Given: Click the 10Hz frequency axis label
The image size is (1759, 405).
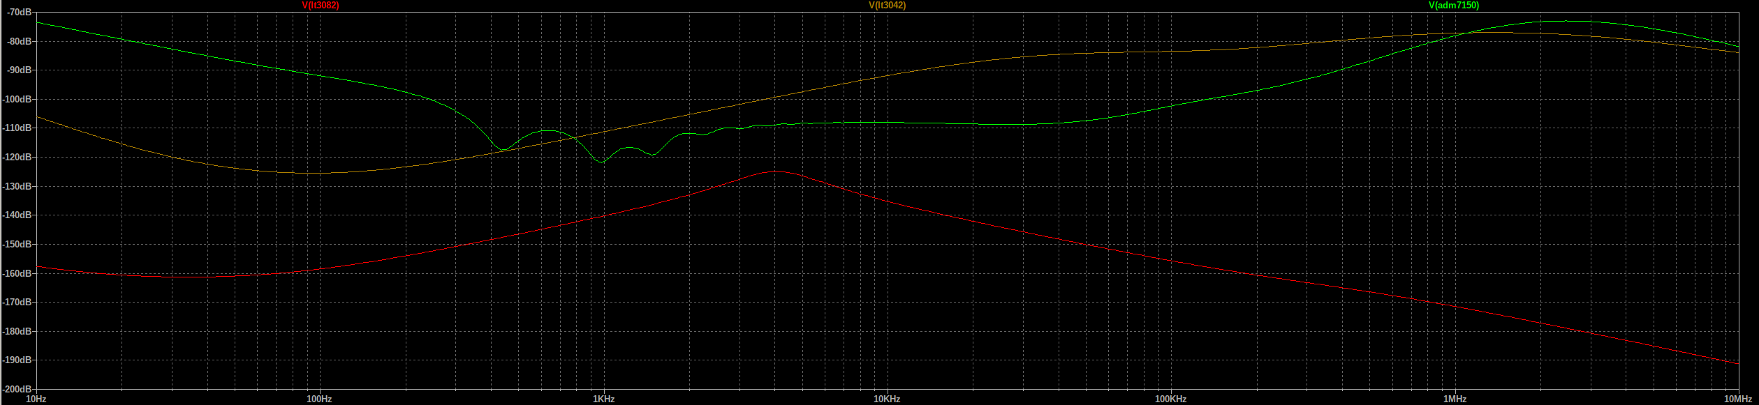Looking at the screenshot, I should coord(36,399).
